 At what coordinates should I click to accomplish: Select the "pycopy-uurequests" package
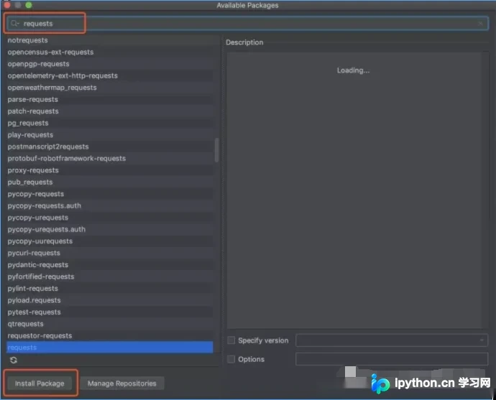[110, 241]
